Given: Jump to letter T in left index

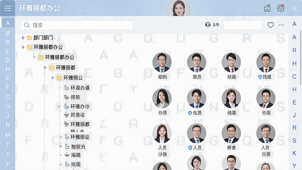Looking at the screenshot, I should [x=8, y=144].
